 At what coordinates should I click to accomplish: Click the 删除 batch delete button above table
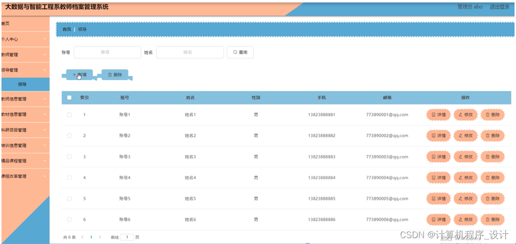[115, 75]
